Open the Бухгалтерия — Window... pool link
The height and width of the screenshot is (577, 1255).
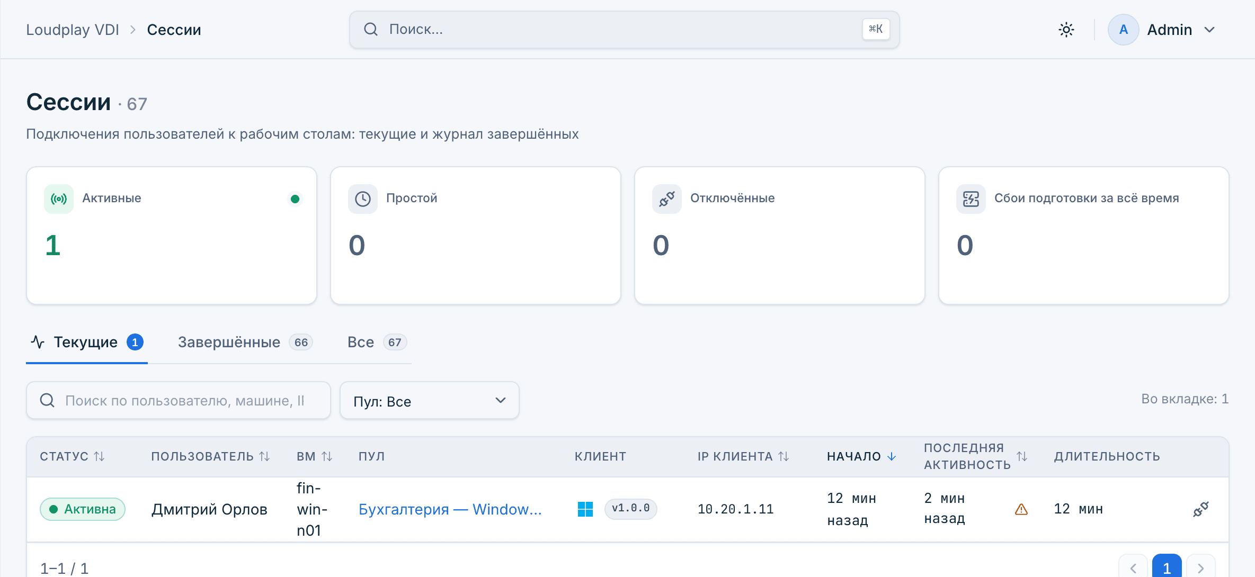coord(450,509)
